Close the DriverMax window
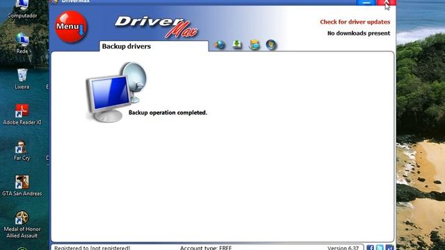 click(387, 2)
